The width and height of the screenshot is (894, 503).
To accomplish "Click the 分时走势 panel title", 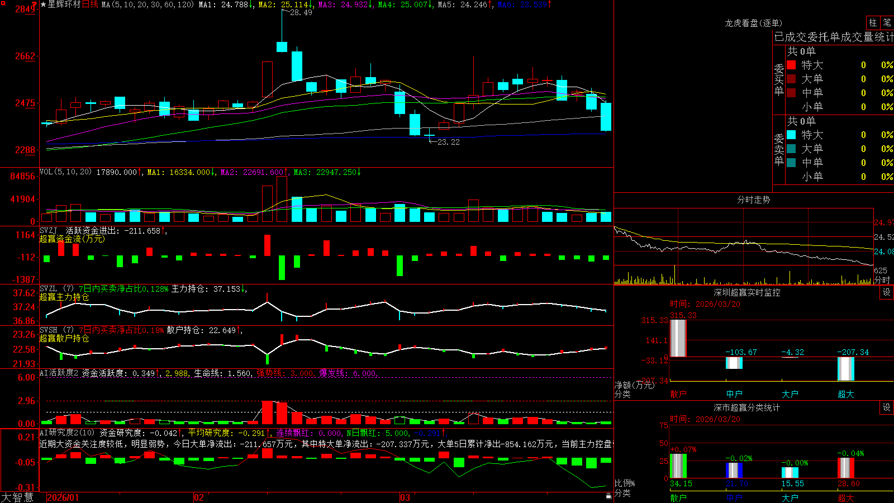I will (753, 200).
